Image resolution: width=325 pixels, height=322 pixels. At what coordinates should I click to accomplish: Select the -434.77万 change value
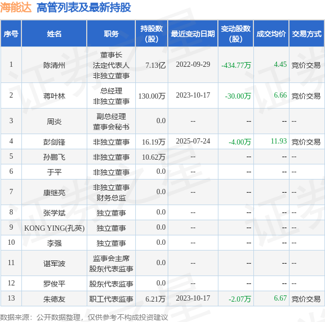pos(236,65)
